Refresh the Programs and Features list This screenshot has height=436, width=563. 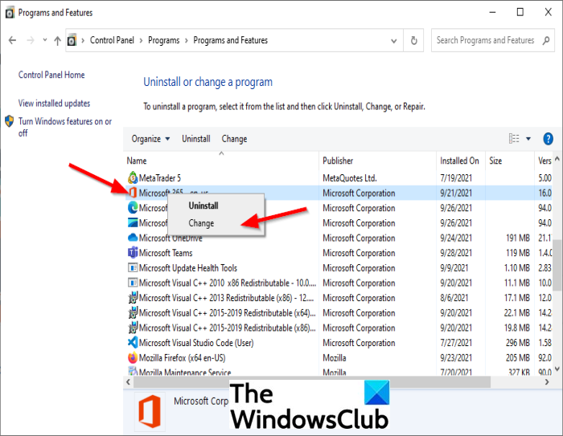pos(413,40)
